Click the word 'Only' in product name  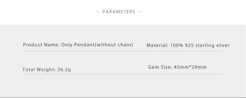coord(67,45)
